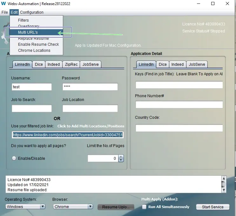Screen dimensions: 236x216
Task: Click the filtered job link URL field
Action: tap(68, 135)
